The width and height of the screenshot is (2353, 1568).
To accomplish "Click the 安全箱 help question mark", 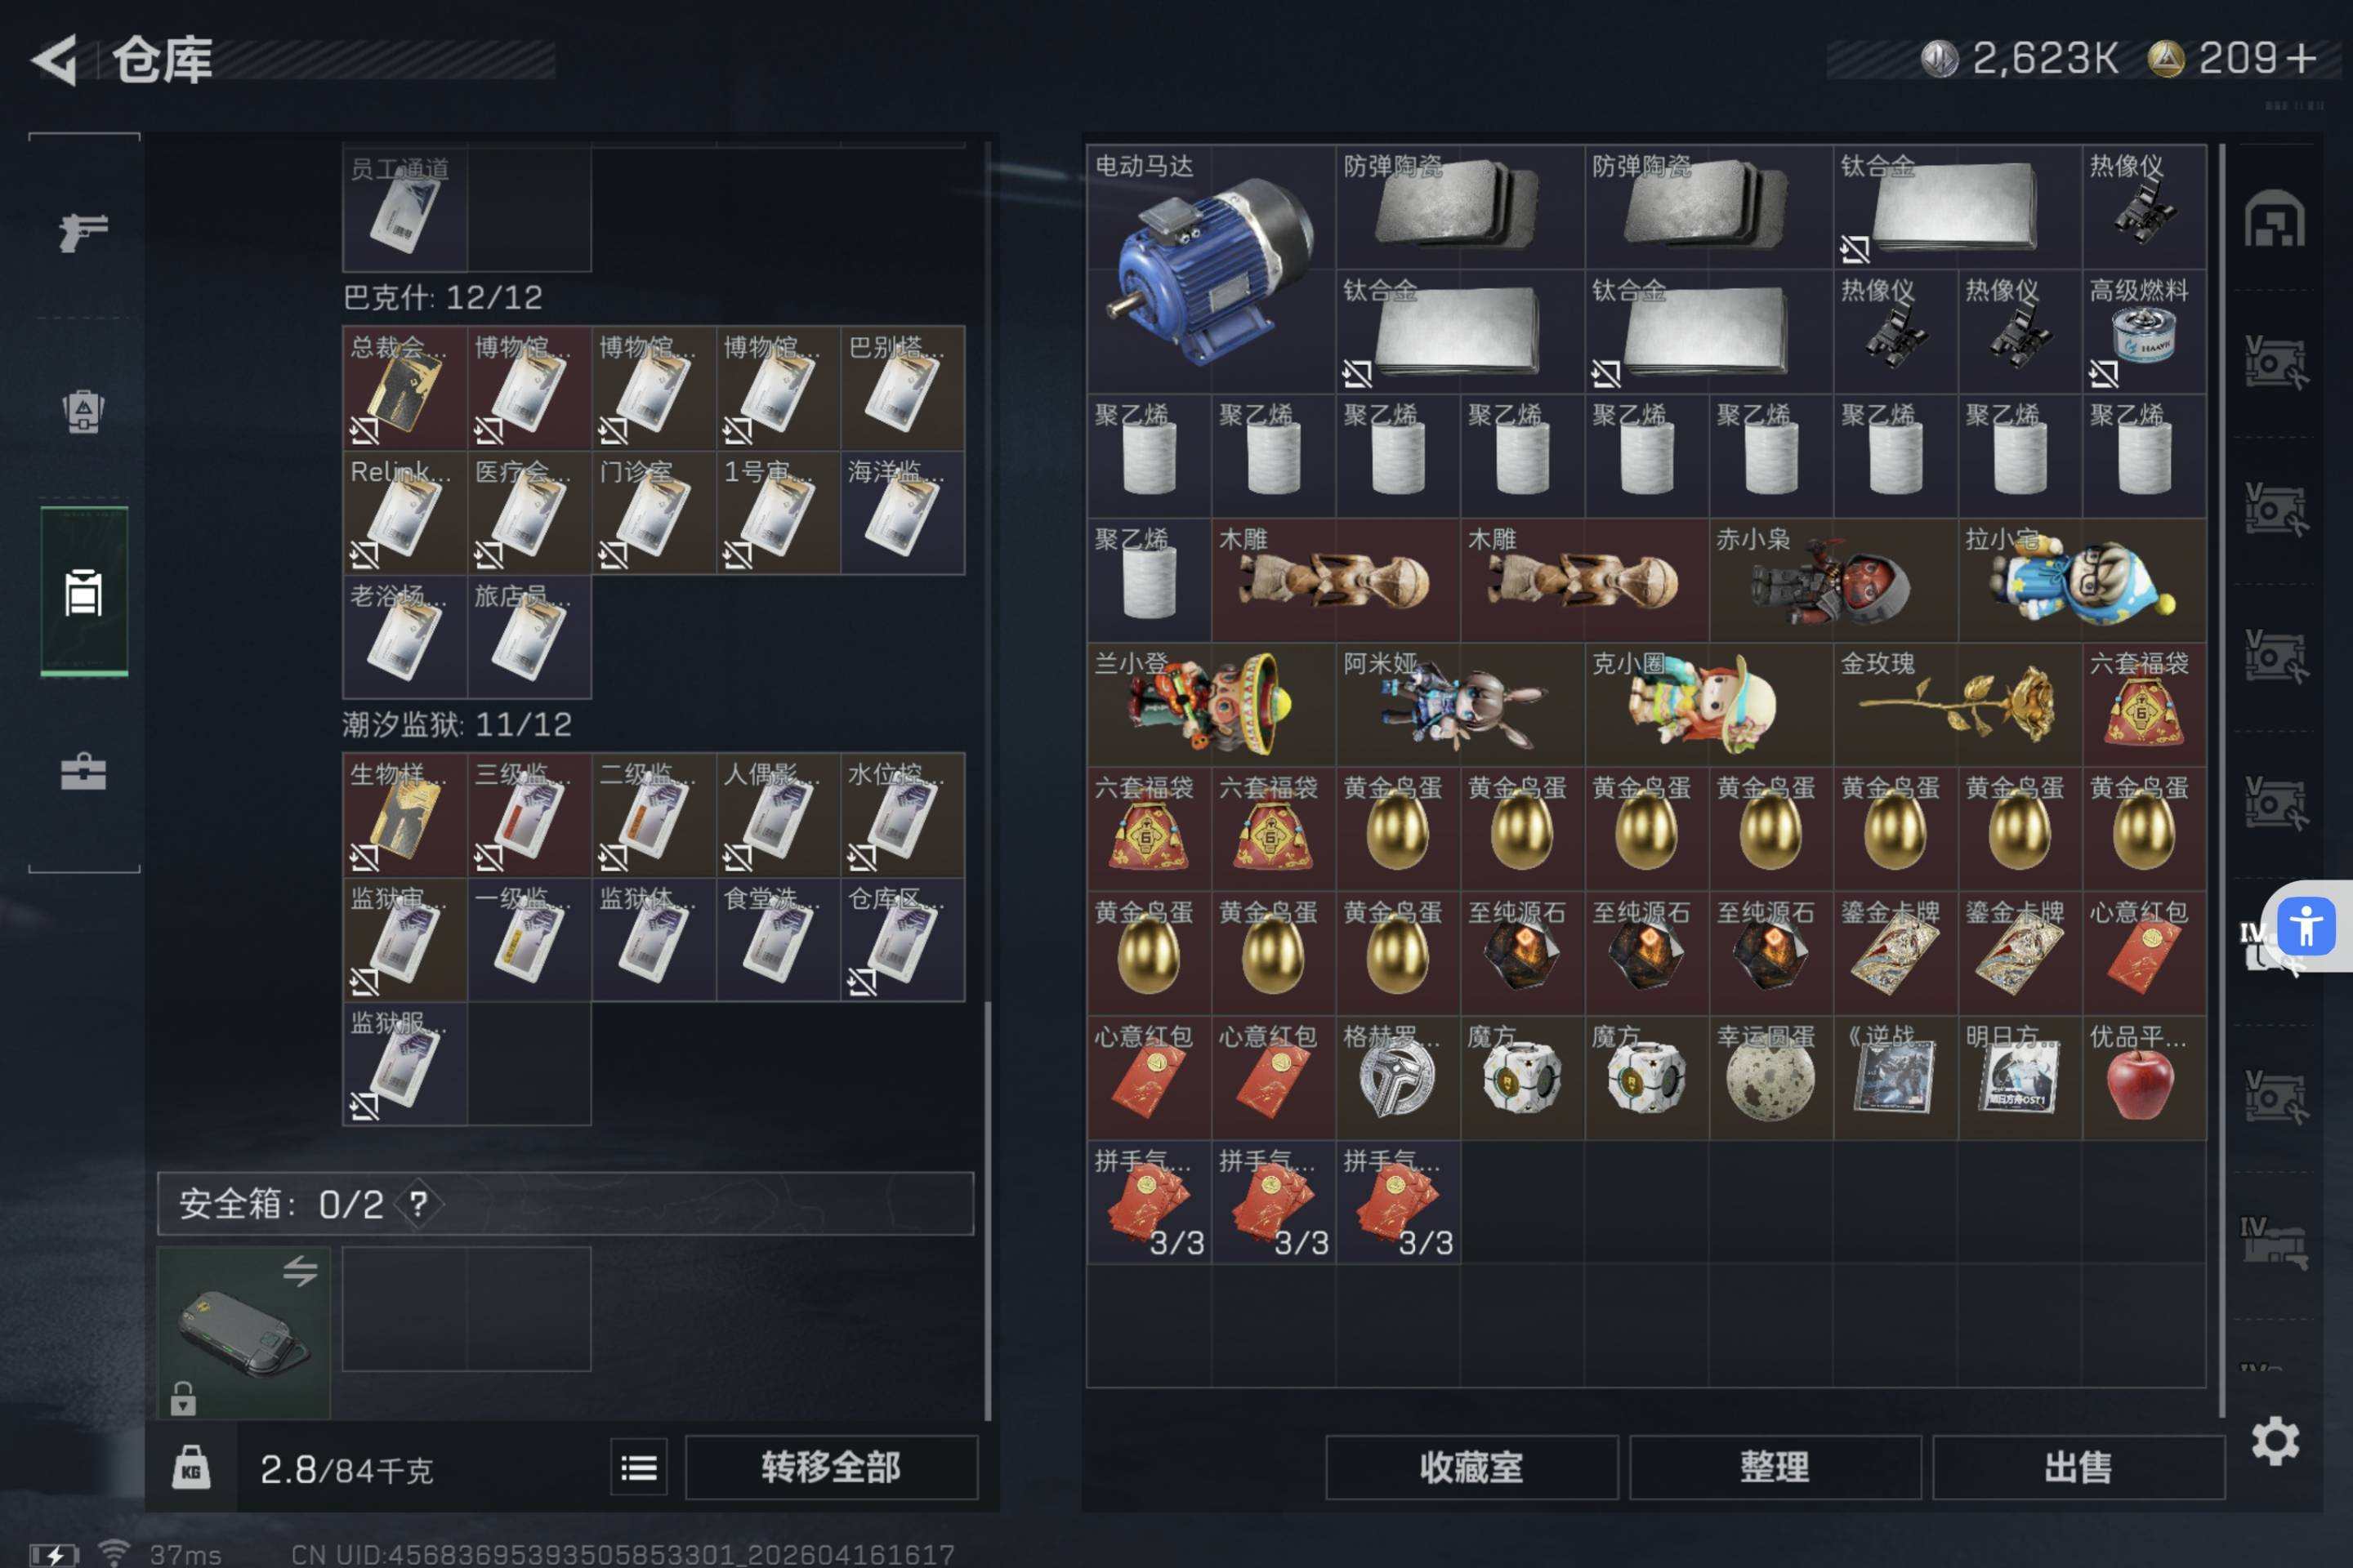I will coord(417,1204).
